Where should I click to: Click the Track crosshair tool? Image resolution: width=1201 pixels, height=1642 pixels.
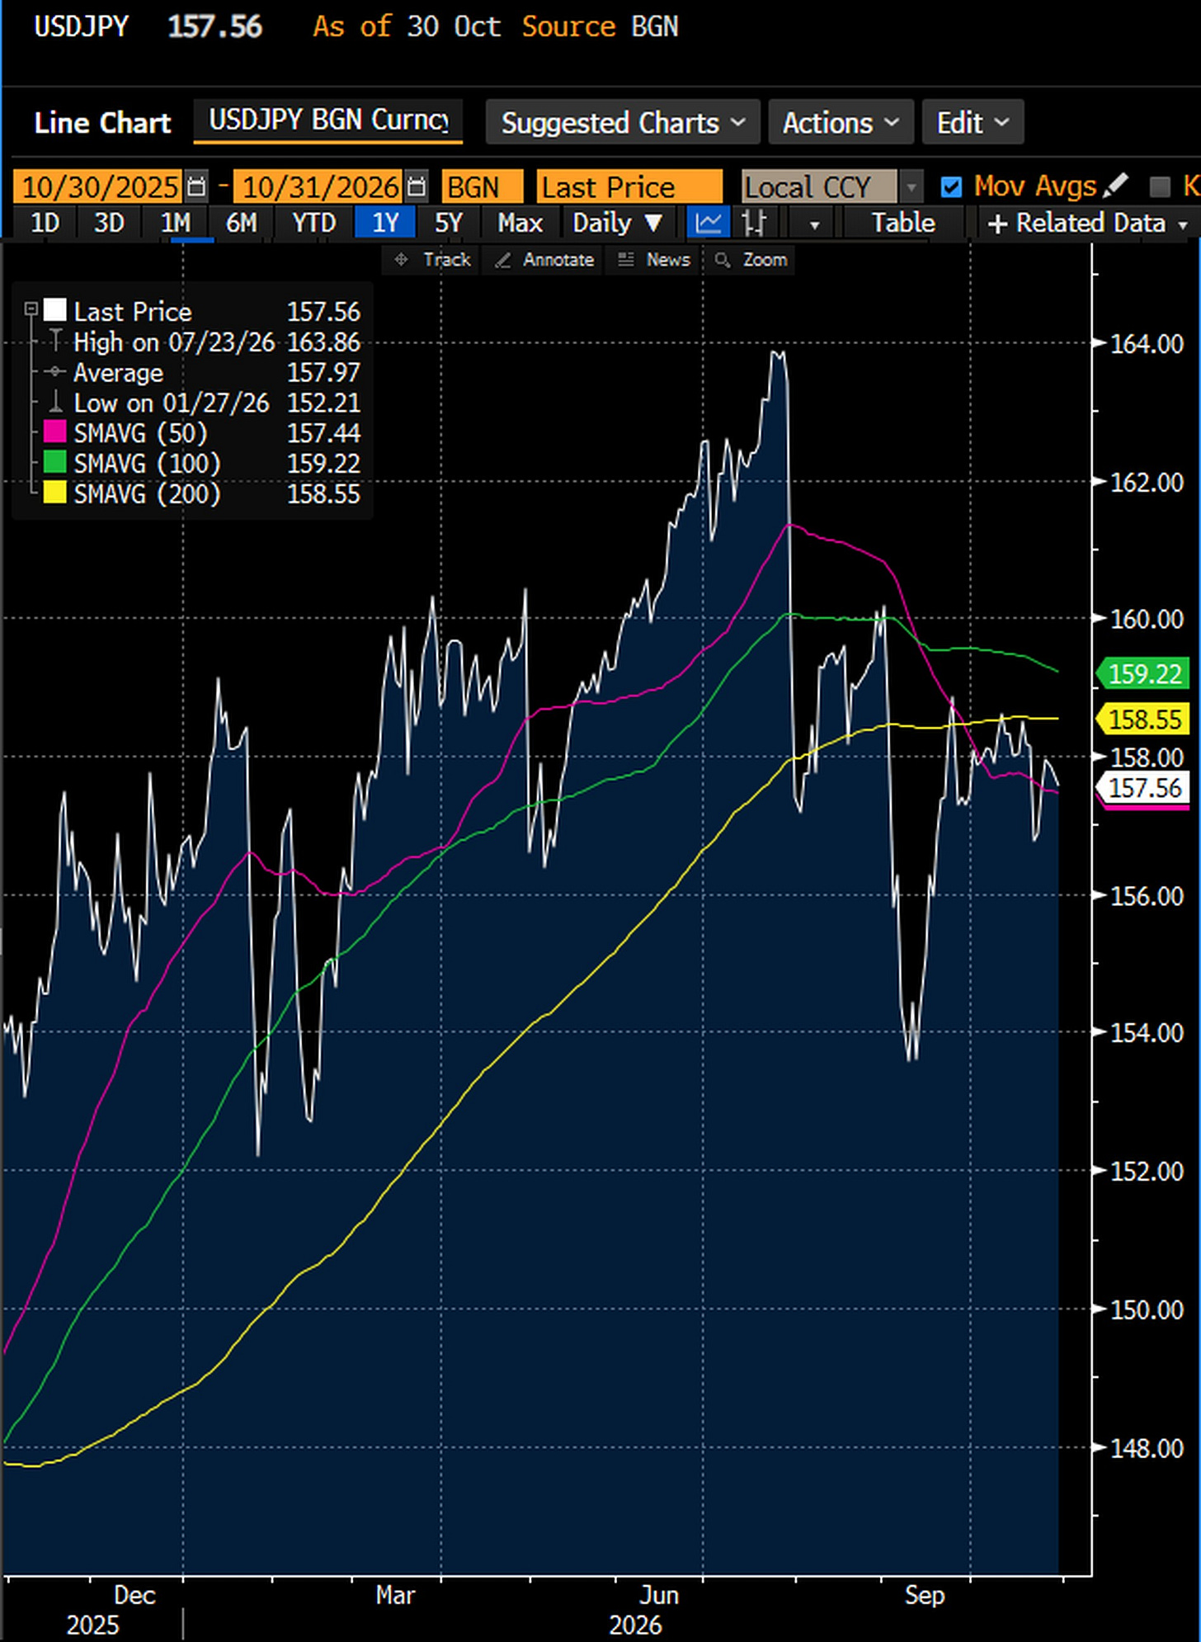coord(433,260)
